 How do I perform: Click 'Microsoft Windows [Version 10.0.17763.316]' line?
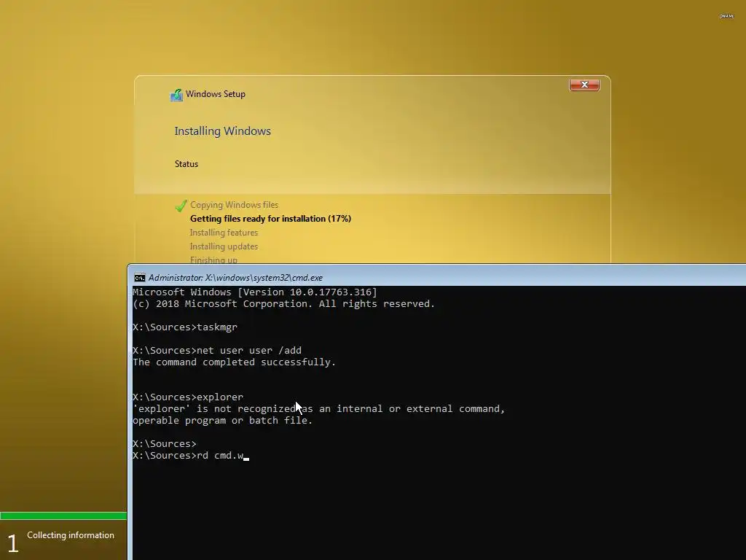254,292
